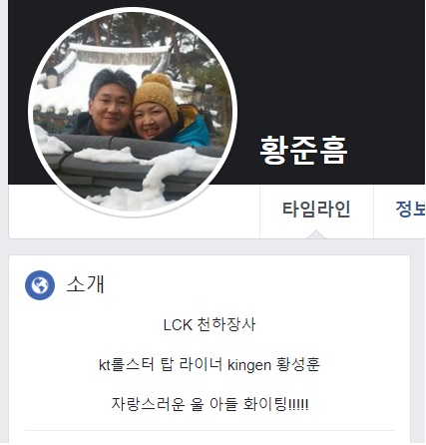Click the 자랑스러운 울 아들 화이팅 line
426x445 pixels.
(210, 404)
